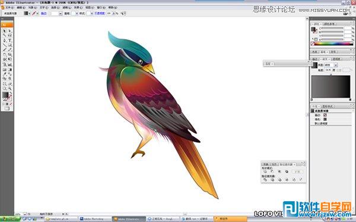The height and width of the screenshot is (222, 356).
Task: Select the Line Segment tool
Action: 5,45
